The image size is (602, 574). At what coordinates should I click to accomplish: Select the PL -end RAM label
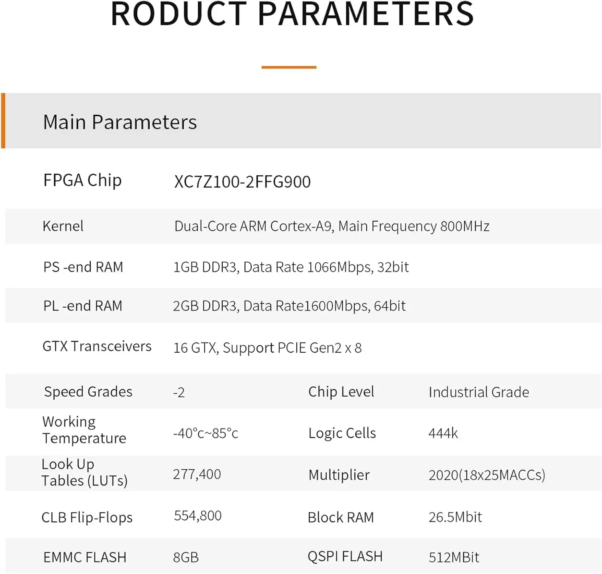pos(83,306)
